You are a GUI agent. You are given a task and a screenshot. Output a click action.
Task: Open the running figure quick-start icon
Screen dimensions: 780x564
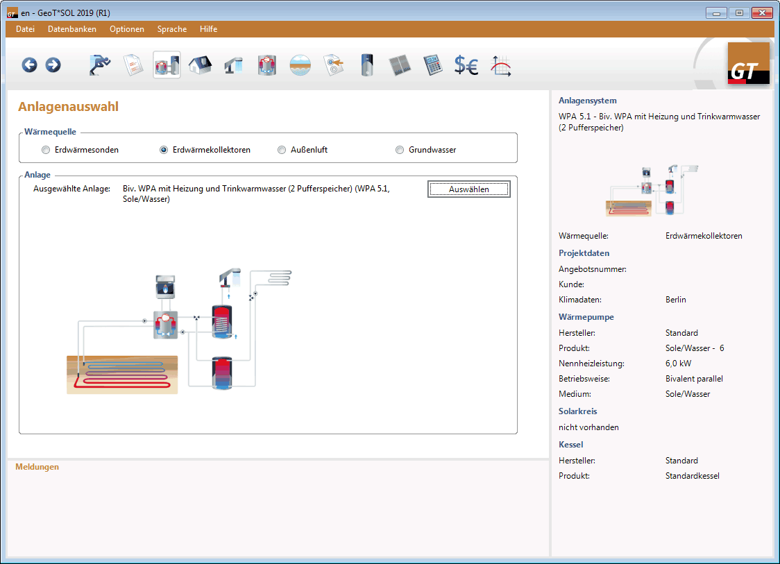pos(99,65)
